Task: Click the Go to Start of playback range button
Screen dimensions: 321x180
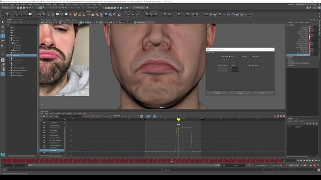Action: click(x=298, y=161)
